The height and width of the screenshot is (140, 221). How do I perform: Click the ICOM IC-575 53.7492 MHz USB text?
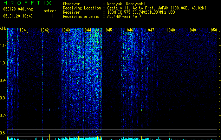coord(141,12)
